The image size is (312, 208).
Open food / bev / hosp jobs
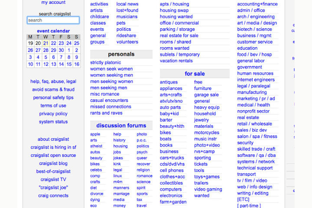pos(254,55)
